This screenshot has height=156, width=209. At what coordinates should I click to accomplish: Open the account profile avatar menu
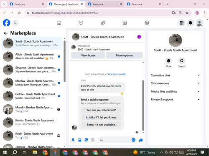pyautogui.click(x=199, y=23)
